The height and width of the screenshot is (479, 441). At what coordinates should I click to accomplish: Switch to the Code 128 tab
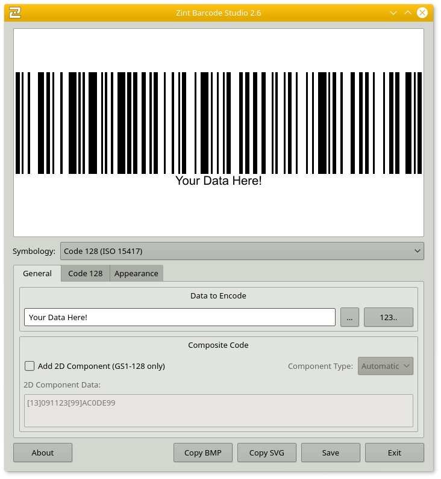click(x=86, y=273)
